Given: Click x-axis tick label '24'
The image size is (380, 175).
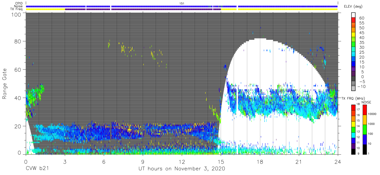Looking at the screenshot, I should tap(338, 162).
